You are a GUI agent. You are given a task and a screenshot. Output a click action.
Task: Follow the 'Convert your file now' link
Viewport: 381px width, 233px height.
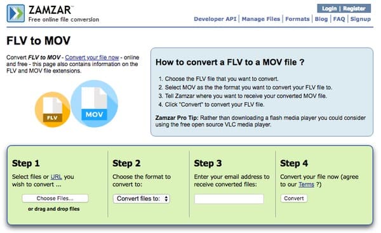tap(92, 58)
